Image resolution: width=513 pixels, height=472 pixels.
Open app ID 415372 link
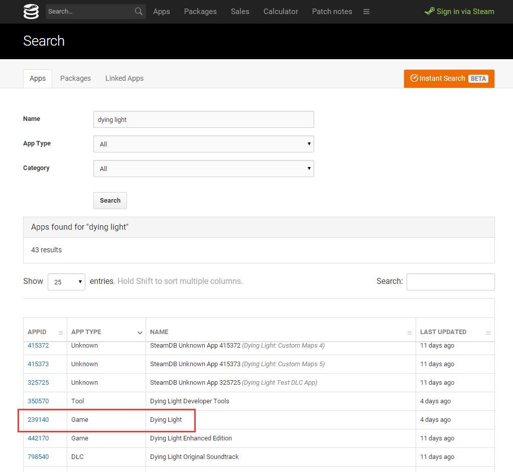click(x=38, y=346)
